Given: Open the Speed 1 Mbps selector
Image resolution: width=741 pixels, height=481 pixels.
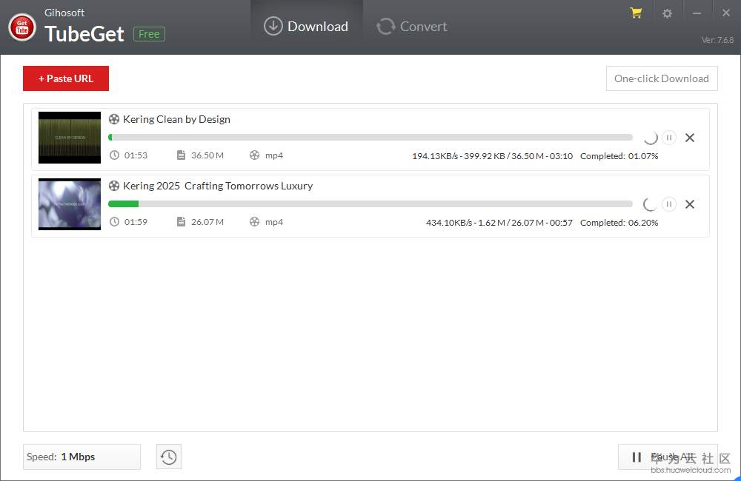Looking at the screenshot, I should (x=82, y=457).
